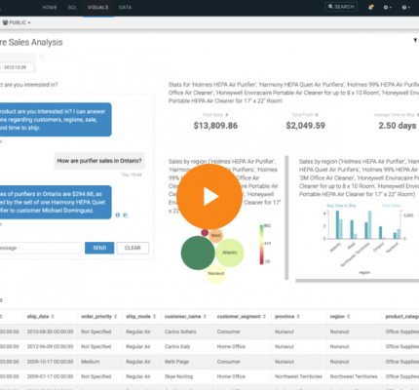
Task: Click the Total Sales legend in bar chart
Action: [x=391, y=206]
